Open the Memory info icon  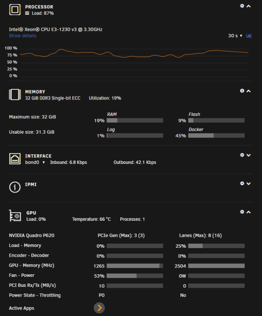point(242,91)
